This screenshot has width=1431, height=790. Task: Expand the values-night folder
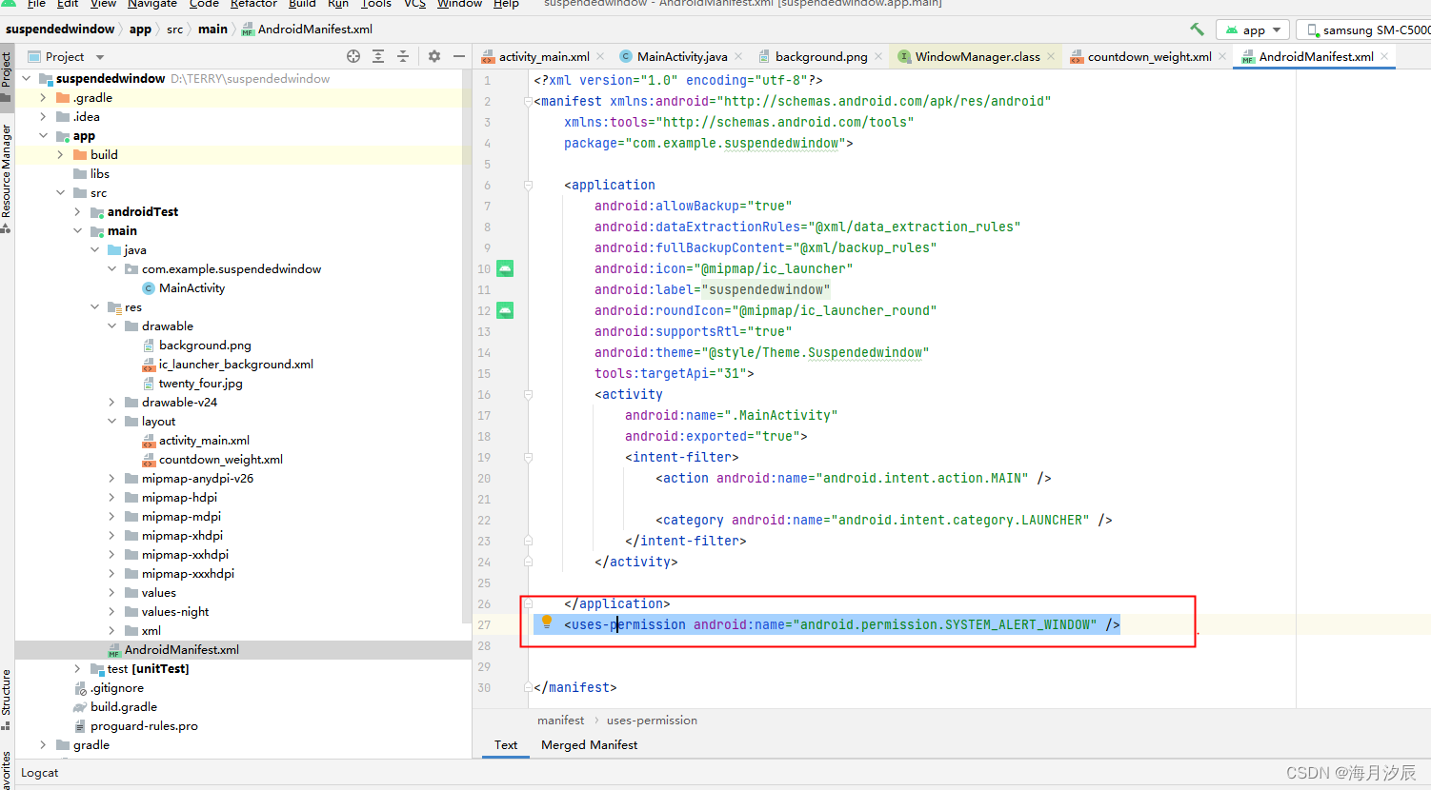click(111, 611)
